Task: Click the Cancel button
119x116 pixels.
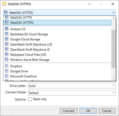Action: [107, 111]
